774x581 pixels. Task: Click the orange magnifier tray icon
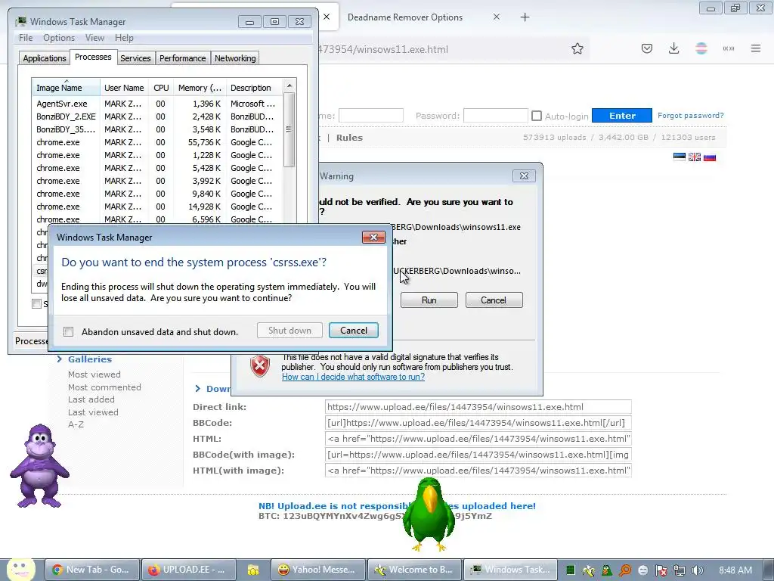625,570
